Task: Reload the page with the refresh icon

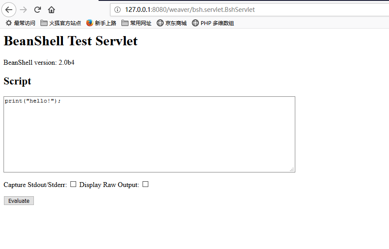Action: 37,10
